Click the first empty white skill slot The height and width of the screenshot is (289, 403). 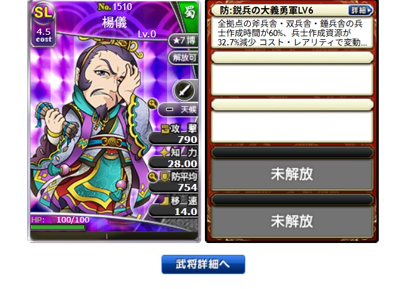(x=292, y=80)
